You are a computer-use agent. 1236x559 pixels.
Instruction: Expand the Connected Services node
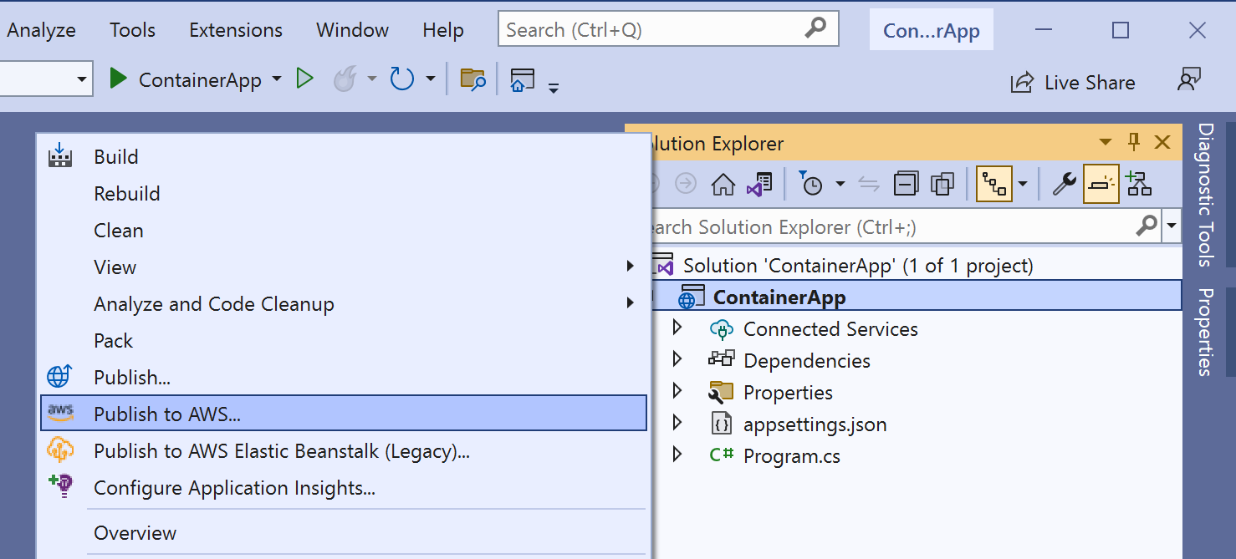(677, 328)
